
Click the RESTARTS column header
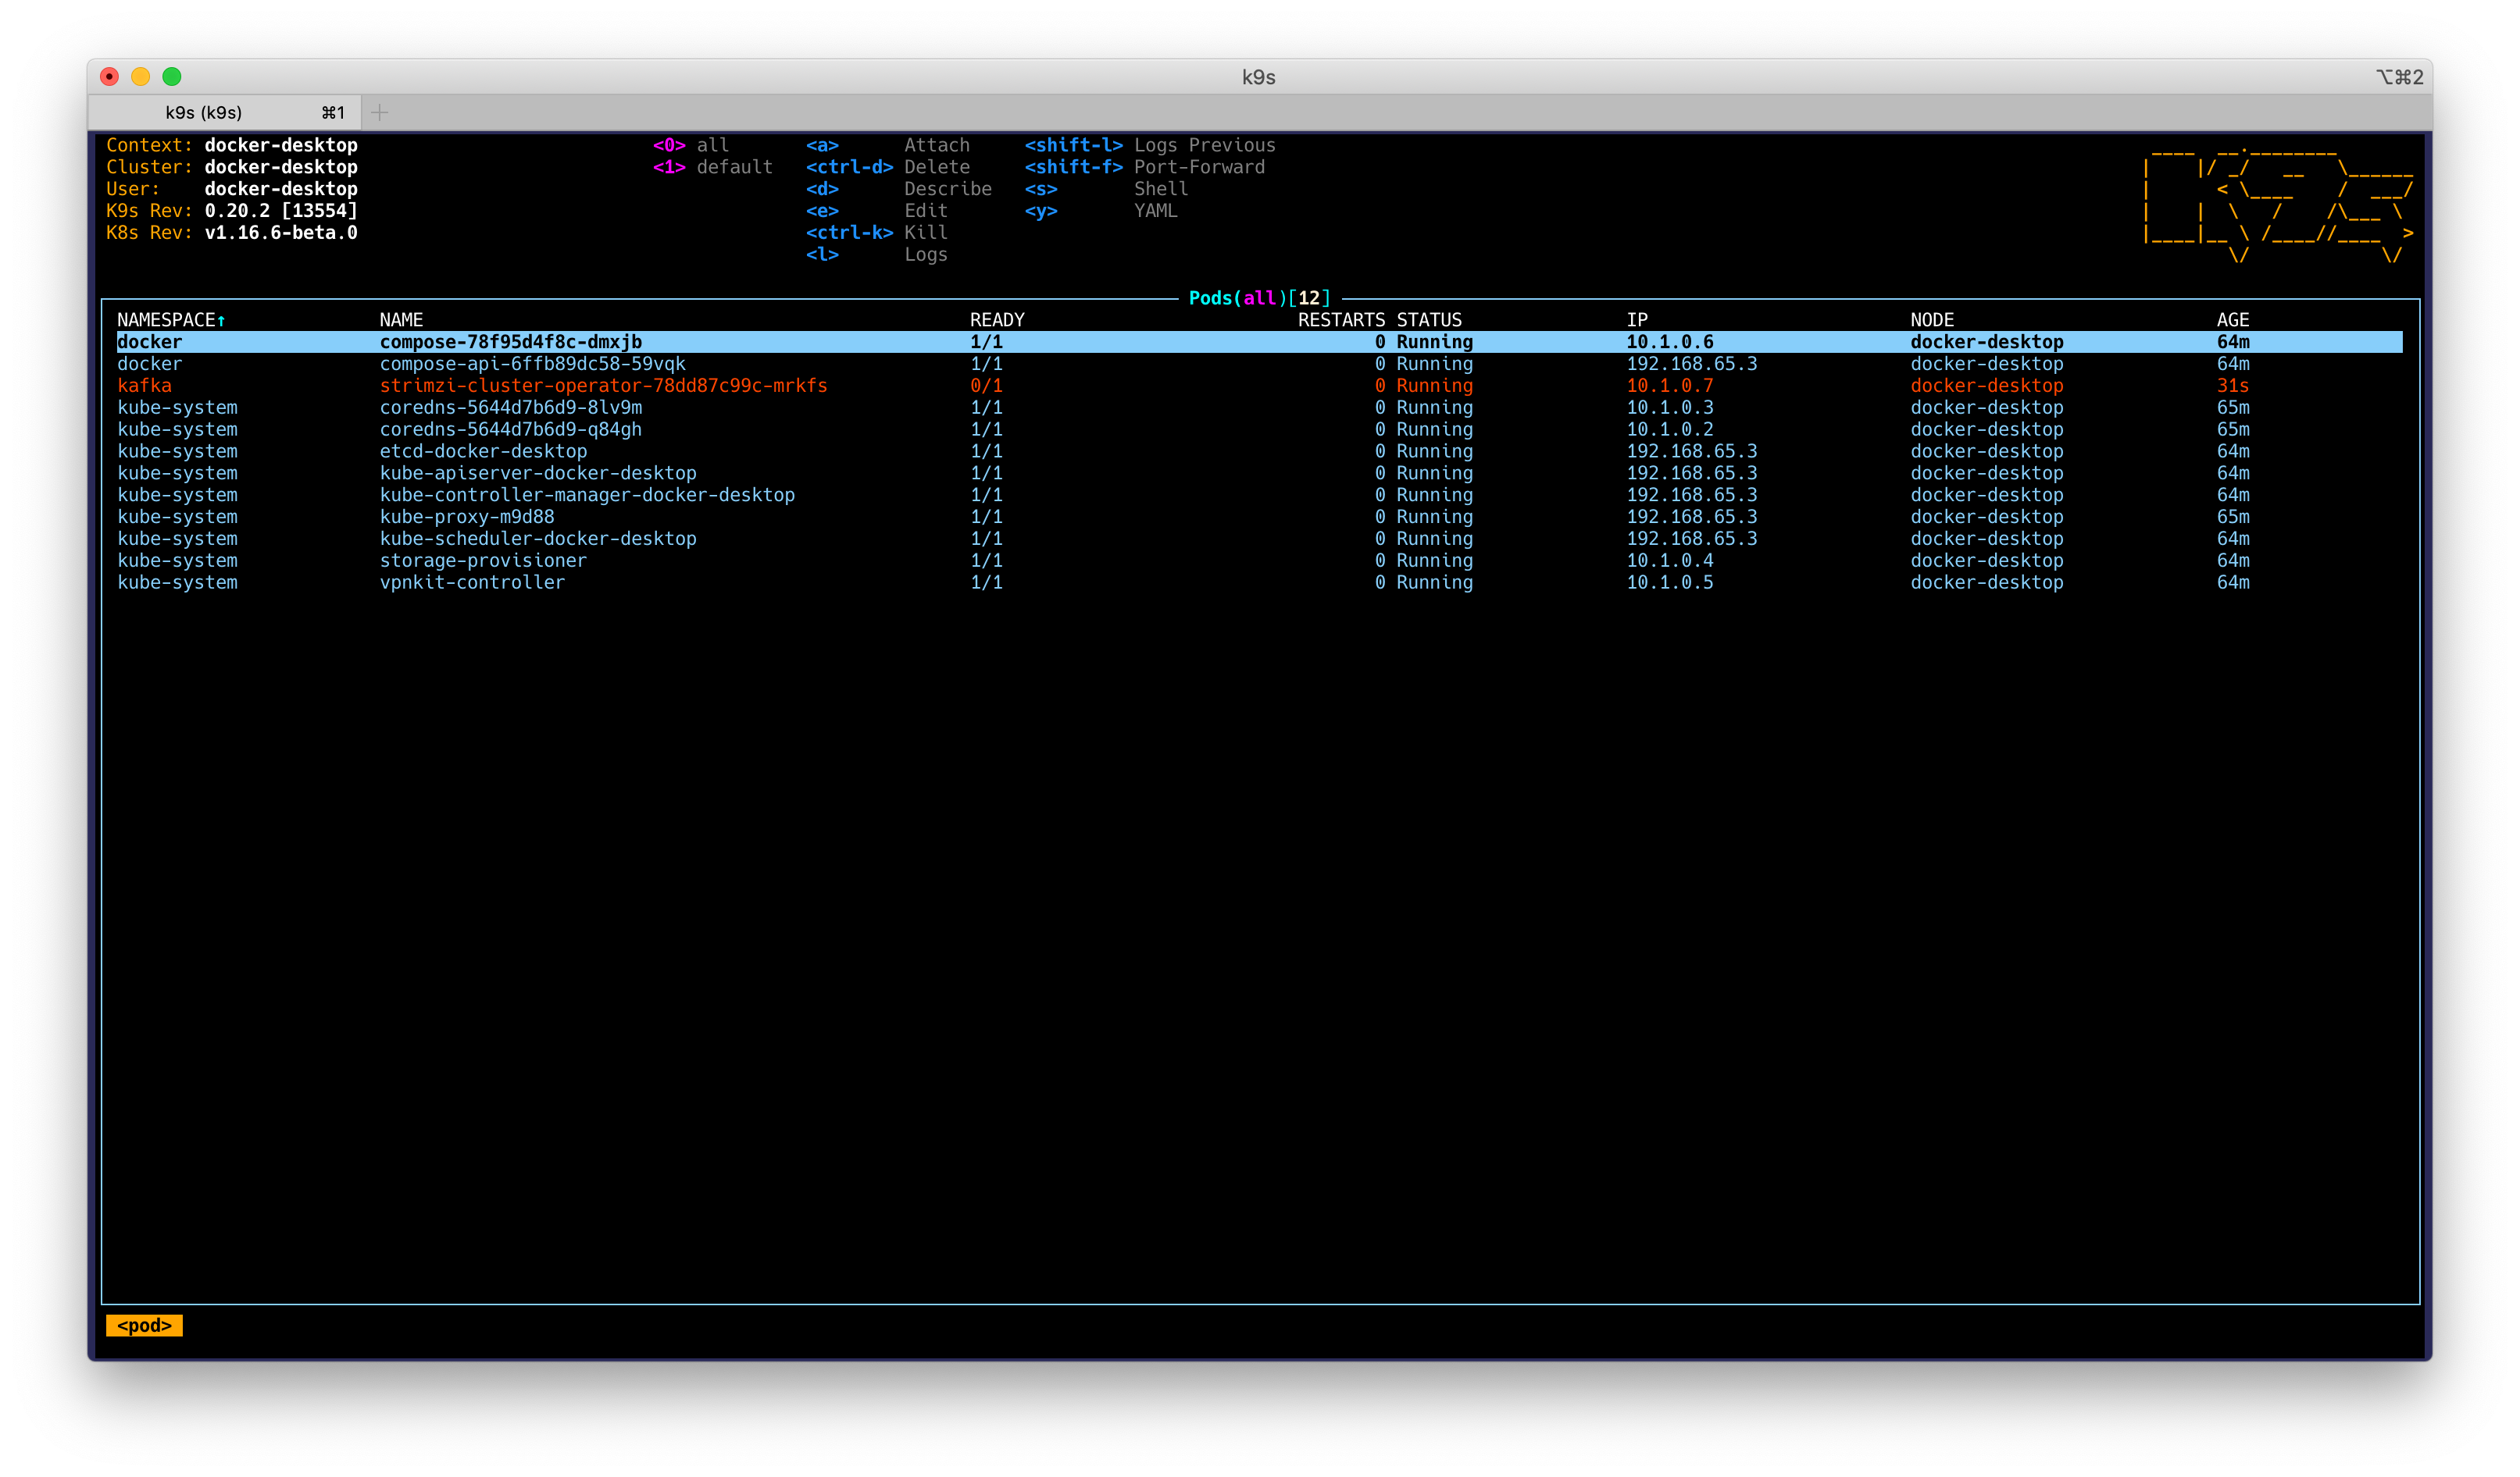1341,320
